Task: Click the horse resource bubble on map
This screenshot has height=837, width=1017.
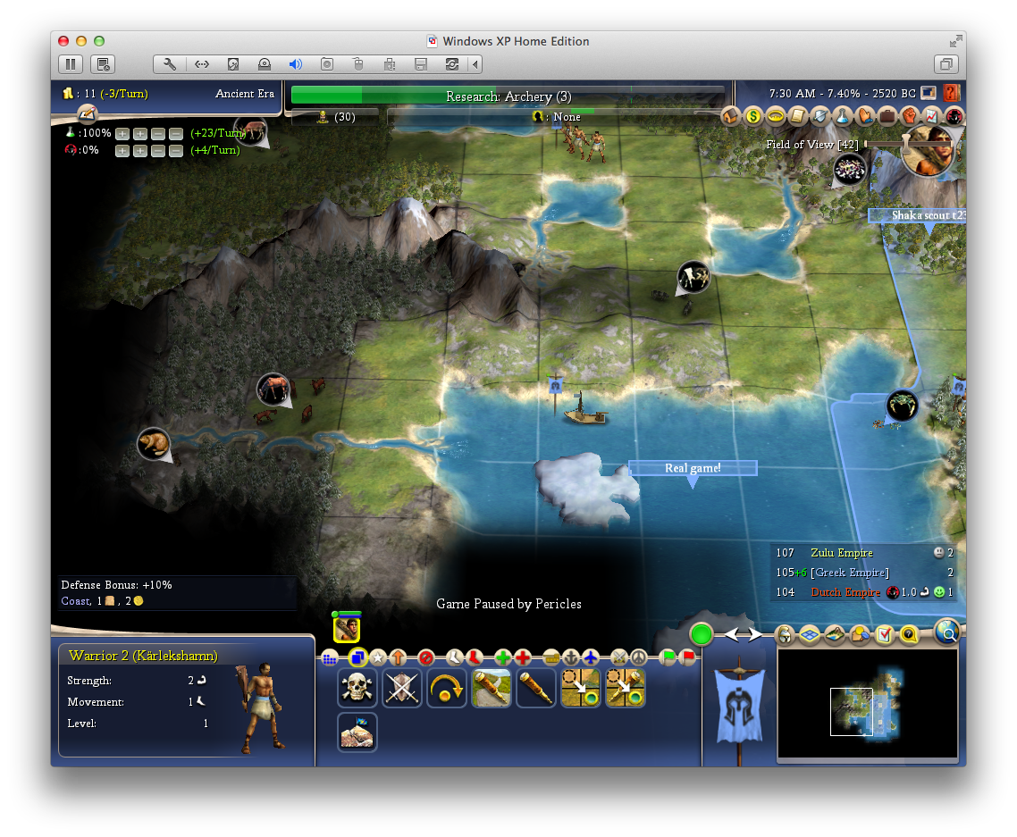Action: click(273, 389)
